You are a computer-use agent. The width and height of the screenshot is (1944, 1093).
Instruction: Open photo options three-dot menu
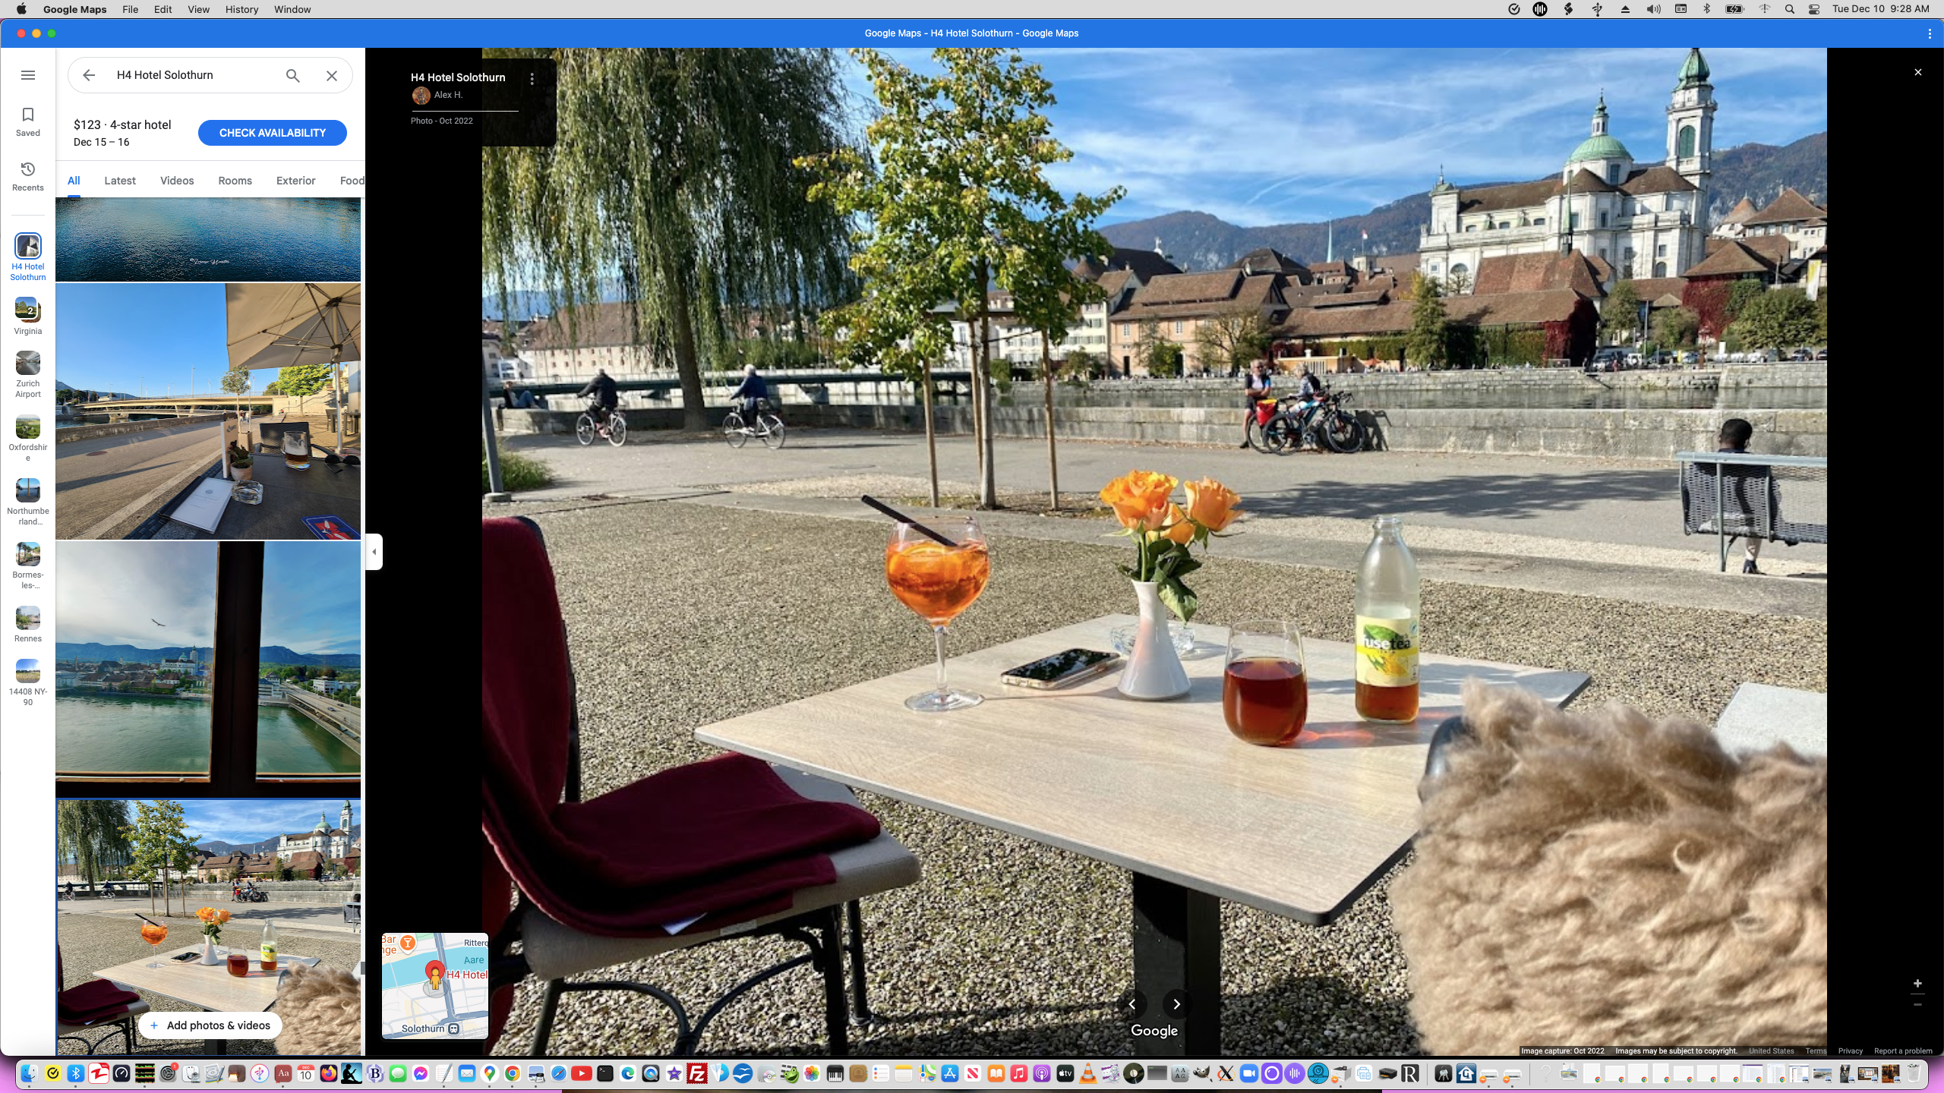tap(532, 78)
